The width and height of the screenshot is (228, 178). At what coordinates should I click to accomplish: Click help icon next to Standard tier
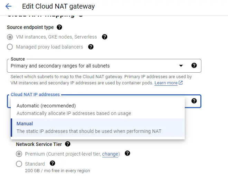(x=53, y=164)
